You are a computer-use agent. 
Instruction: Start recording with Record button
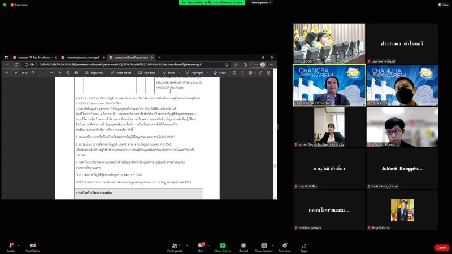(x=244, y=246)
